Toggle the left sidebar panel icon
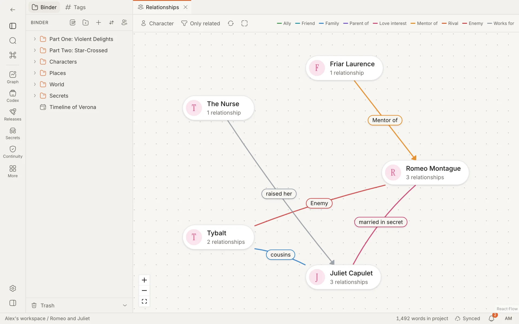 [x=13, y=26]
